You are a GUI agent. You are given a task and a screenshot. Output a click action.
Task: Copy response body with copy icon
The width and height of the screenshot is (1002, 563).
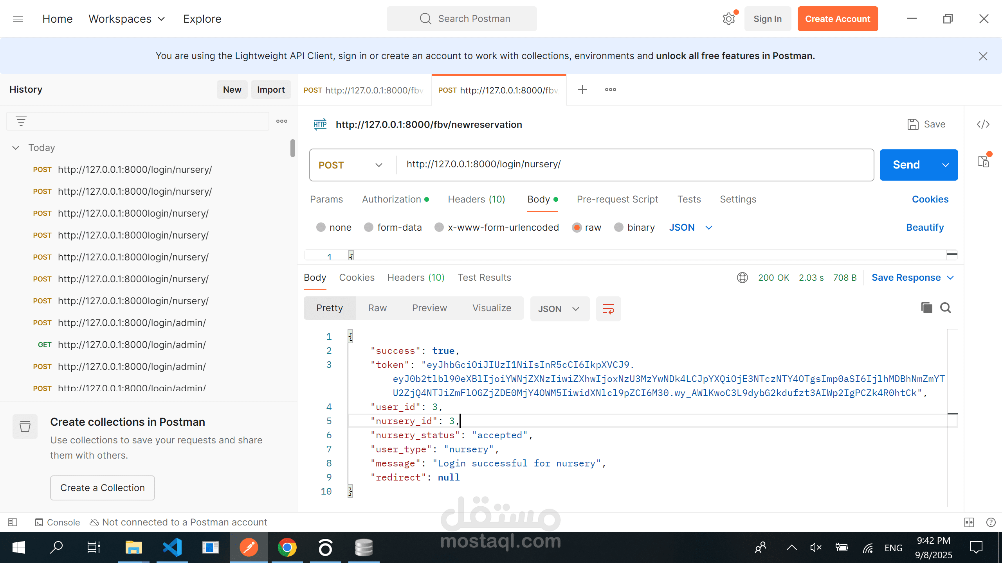(926, 308)
